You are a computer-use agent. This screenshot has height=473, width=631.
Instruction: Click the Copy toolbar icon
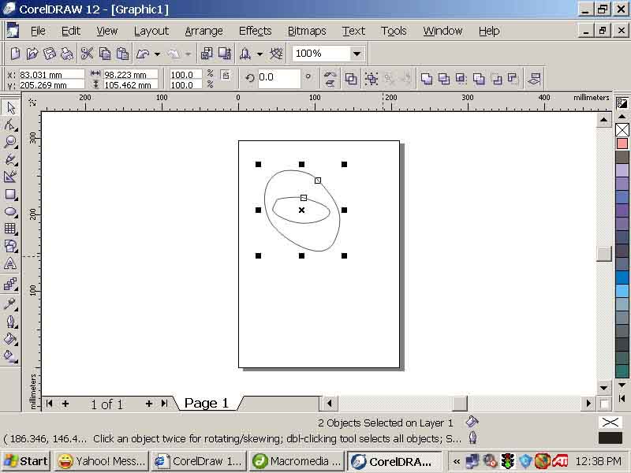[x=105, y=54]
